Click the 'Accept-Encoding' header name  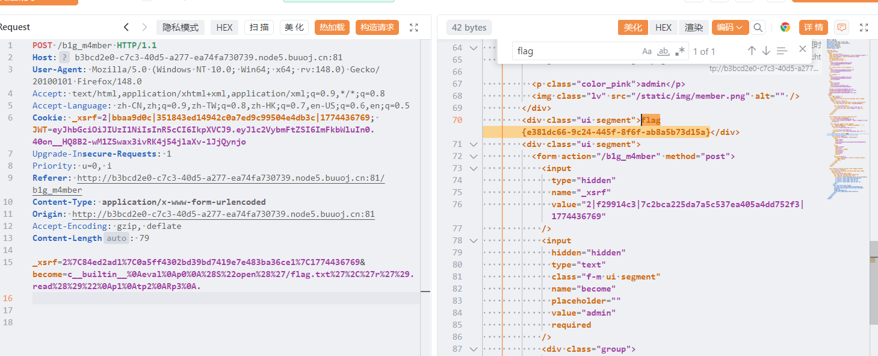(x=69, y=226)
